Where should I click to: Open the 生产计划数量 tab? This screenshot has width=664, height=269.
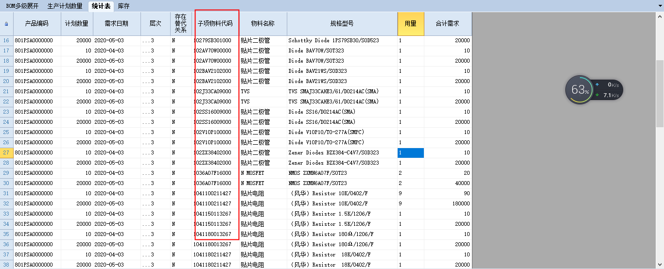[x=65, y=6]
